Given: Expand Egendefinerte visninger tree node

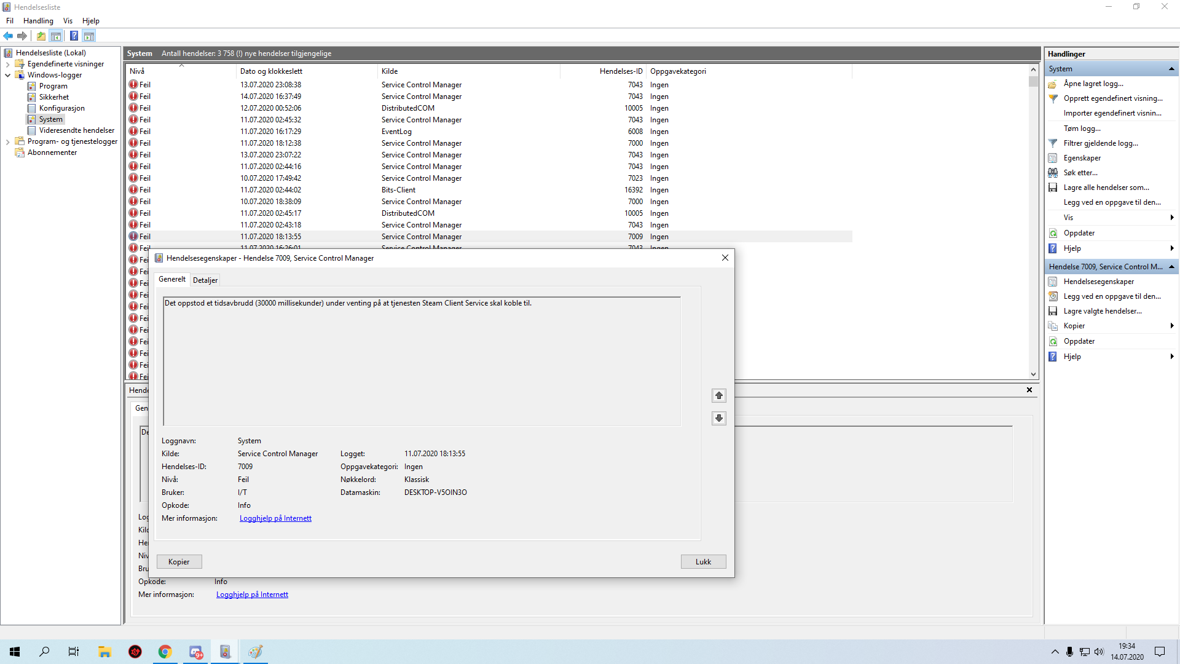Looking at the screenshot, I should (x=7, y=64).
